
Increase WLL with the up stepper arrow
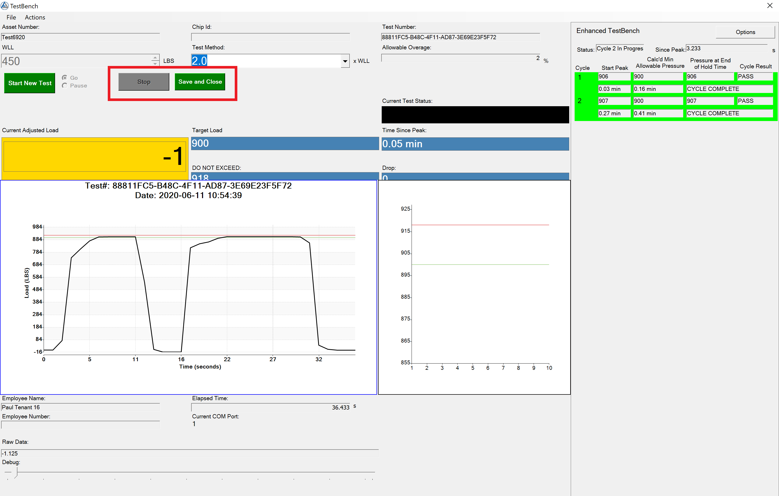[155, 58]
